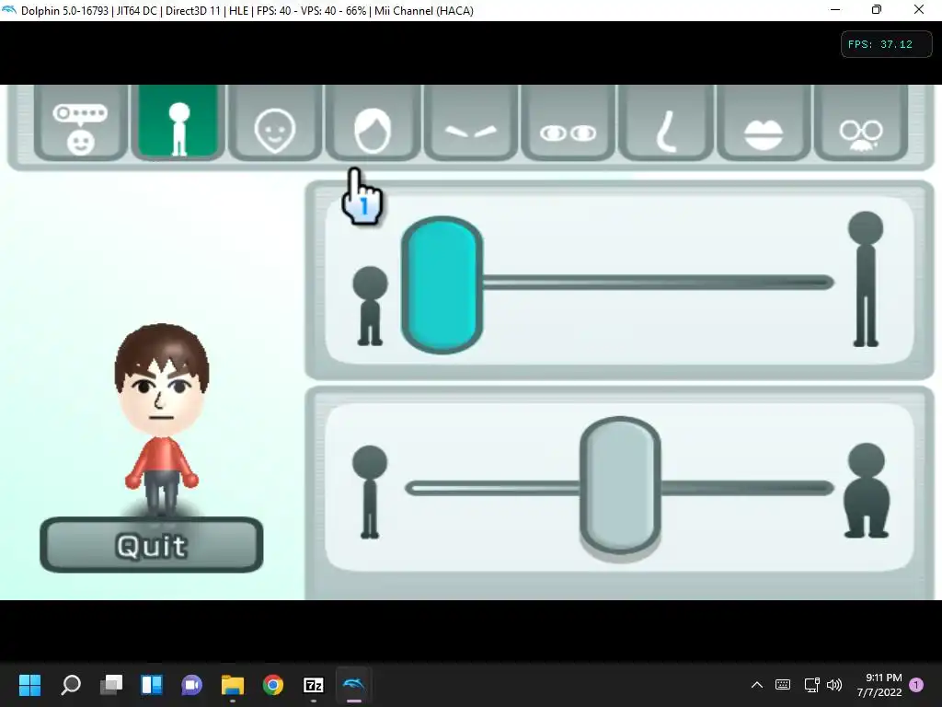
Task: Open the Mii profile info tab
Action: (81, 122)
